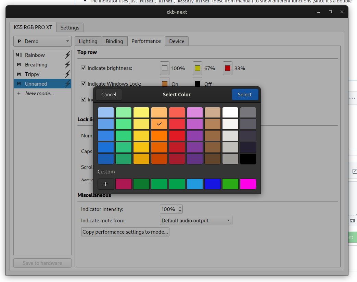Screen dimensions: 357x282
Task: Select the Unnamed mode
Action: point(42,84)
